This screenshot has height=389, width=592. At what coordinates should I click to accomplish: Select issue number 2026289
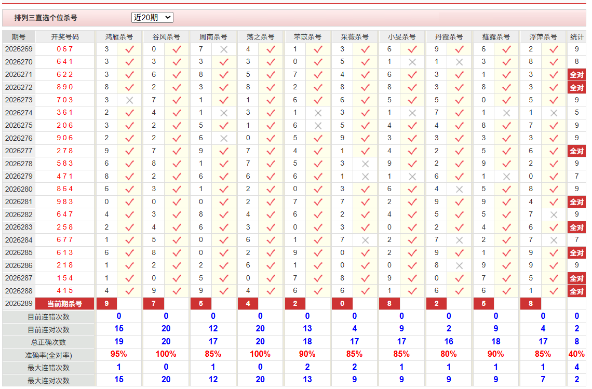(x=19, y=304)
